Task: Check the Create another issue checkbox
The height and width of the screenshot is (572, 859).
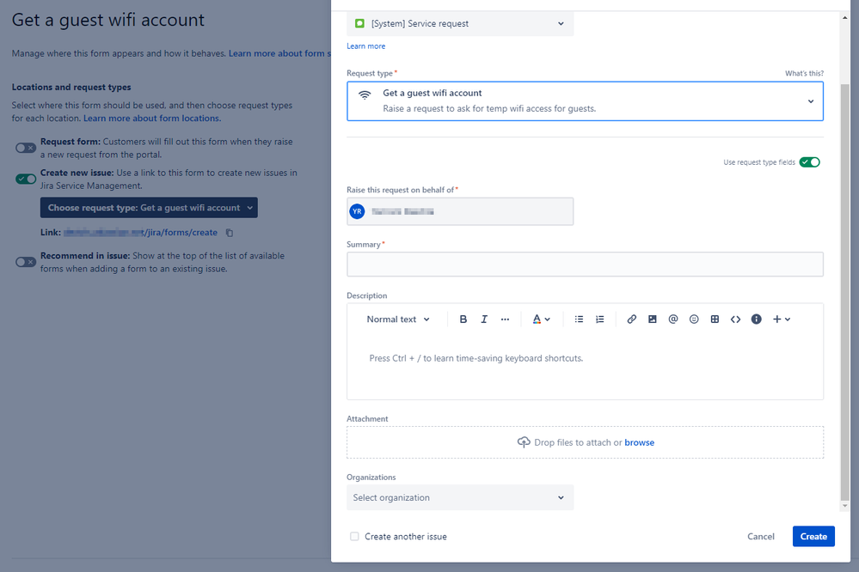Action: pos(354,536)
